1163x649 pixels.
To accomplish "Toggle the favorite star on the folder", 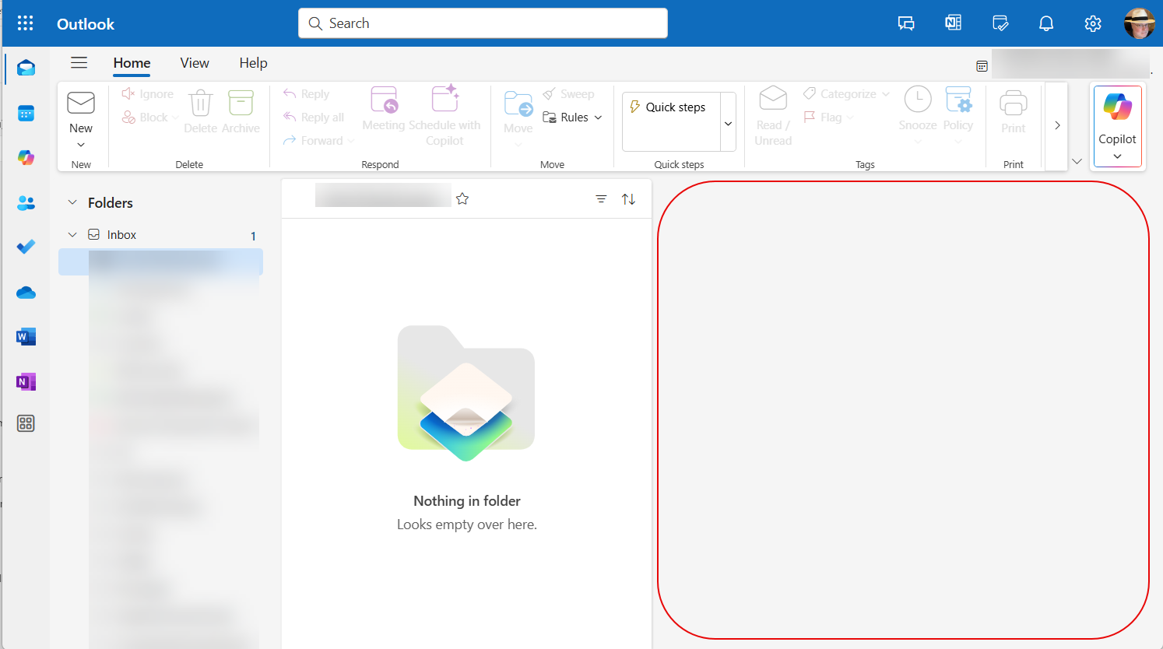I will (462, 198).
